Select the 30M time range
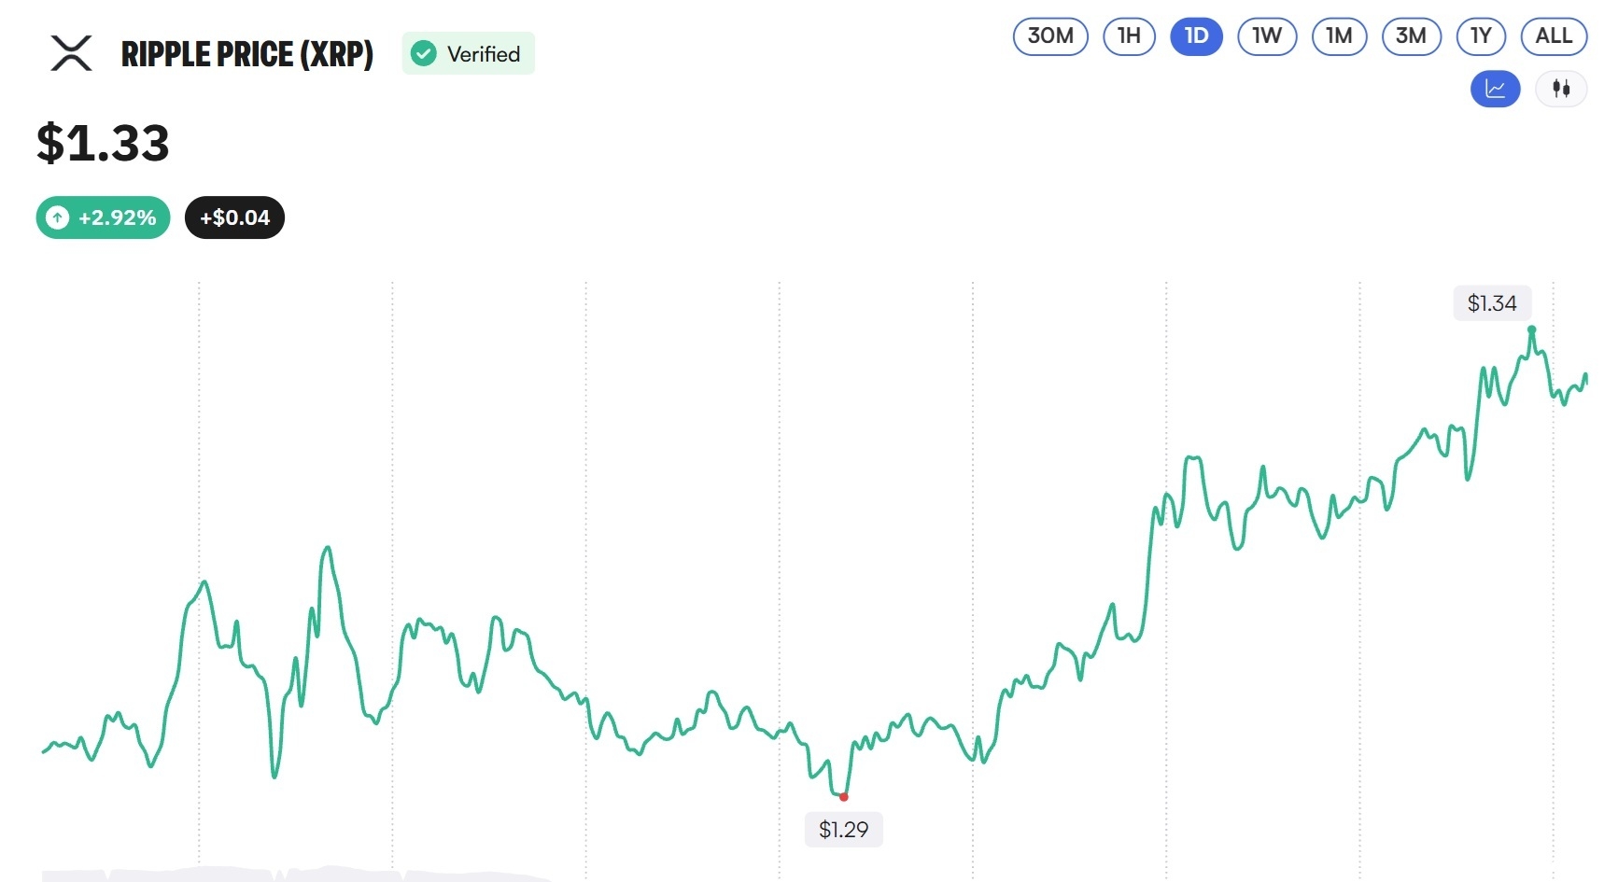Viewport: 1618px width, 882px height. (1050, 36)
